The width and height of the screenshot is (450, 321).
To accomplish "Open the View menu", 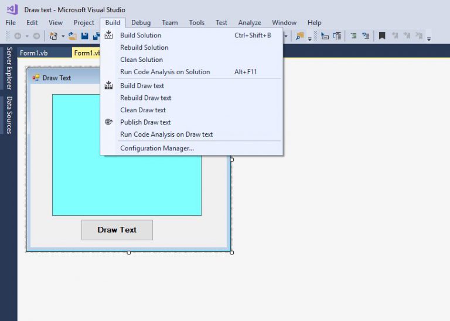I will (x=56, y=23).
